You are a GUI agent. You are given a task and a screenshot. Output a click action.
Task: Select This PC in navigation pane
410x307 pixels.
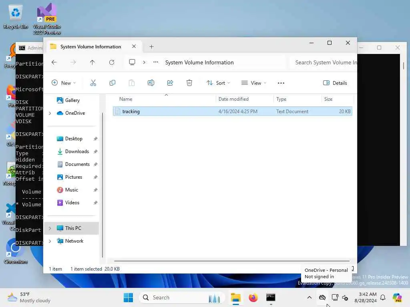pos(71,228)
